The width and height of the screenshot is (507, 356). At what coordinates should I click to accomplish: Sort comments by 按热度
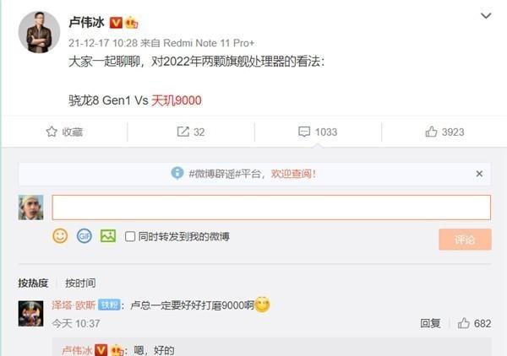[33, 283]
